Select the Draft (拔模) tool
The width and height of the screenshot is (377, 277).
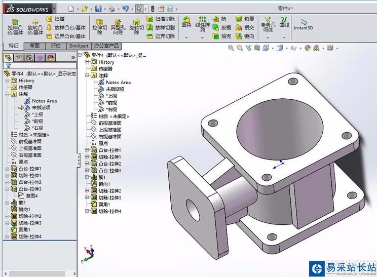click(221, 28)
